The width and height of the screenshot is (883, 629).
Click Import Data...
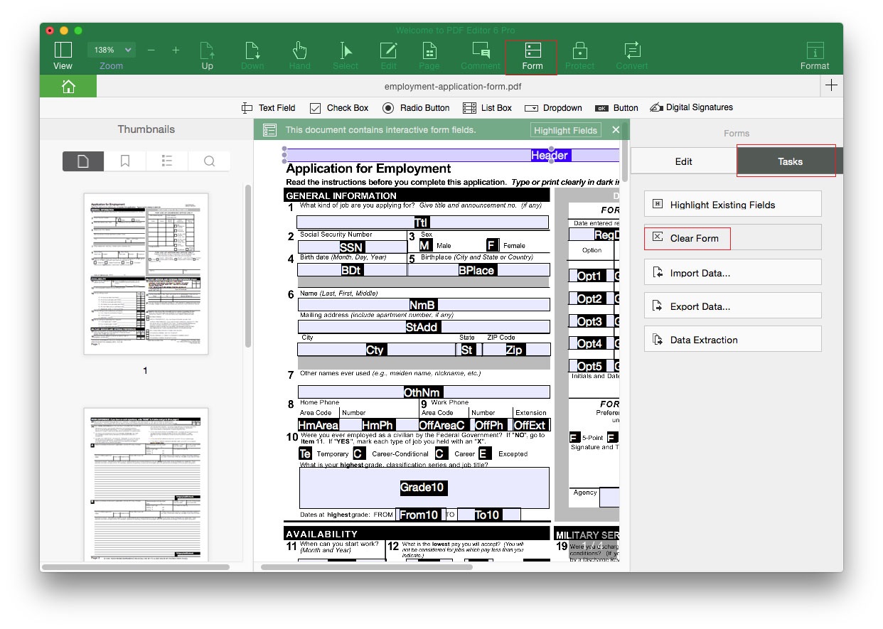point(733,272)
